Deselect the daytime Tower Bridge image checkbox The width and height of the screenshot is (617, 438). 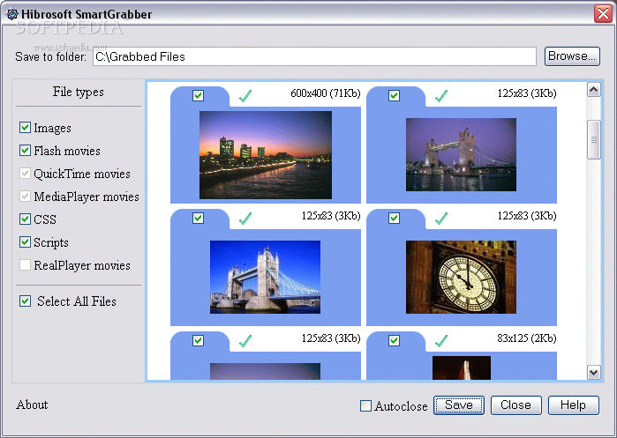(198, 218)
